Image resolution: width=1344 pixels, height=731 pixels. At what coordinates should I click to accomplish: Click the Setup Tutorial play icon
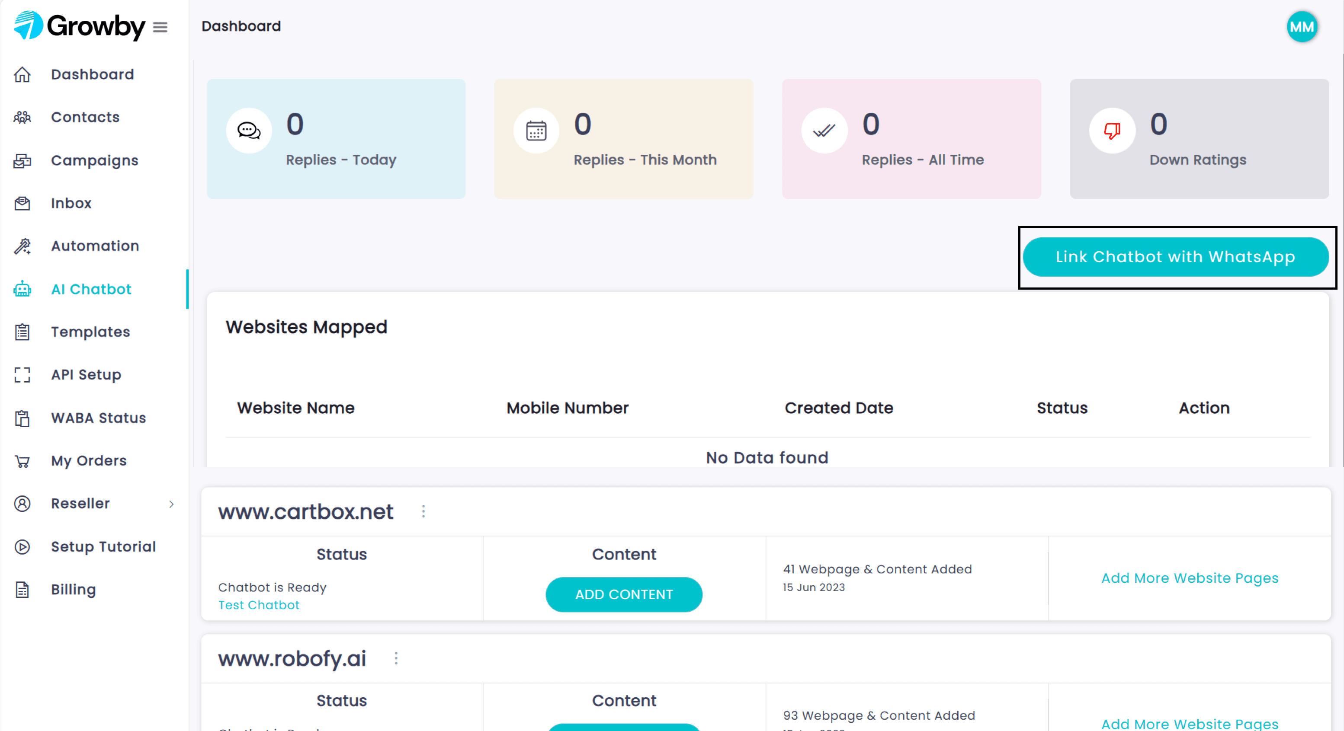point(22,547)
